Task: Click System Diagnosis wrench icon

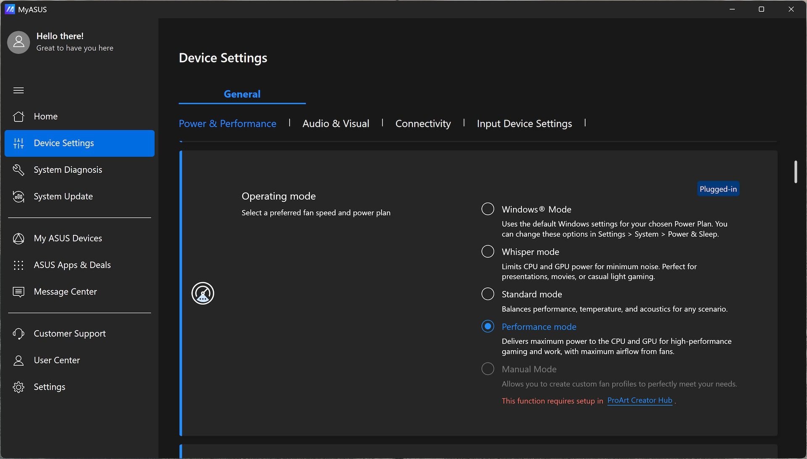Action: point(18,170)
